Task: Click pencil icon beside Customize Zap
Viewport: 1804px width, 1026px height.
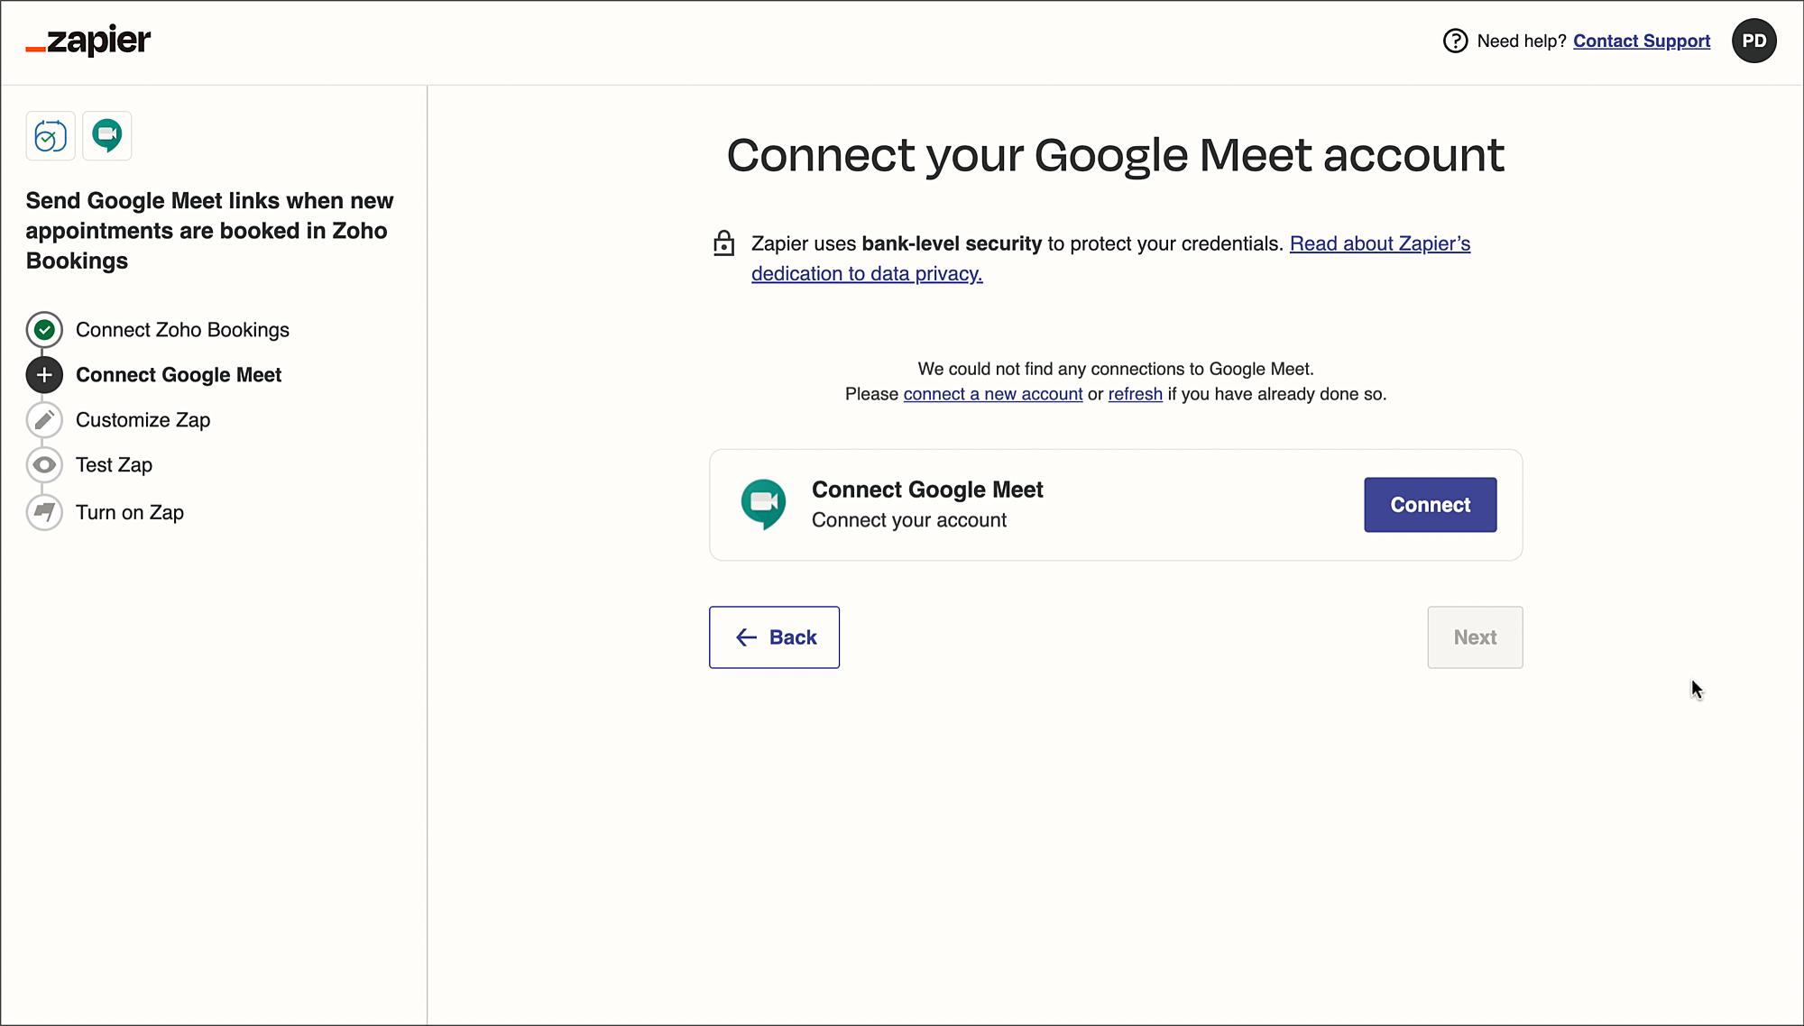Action: click(x=44, y=420)
